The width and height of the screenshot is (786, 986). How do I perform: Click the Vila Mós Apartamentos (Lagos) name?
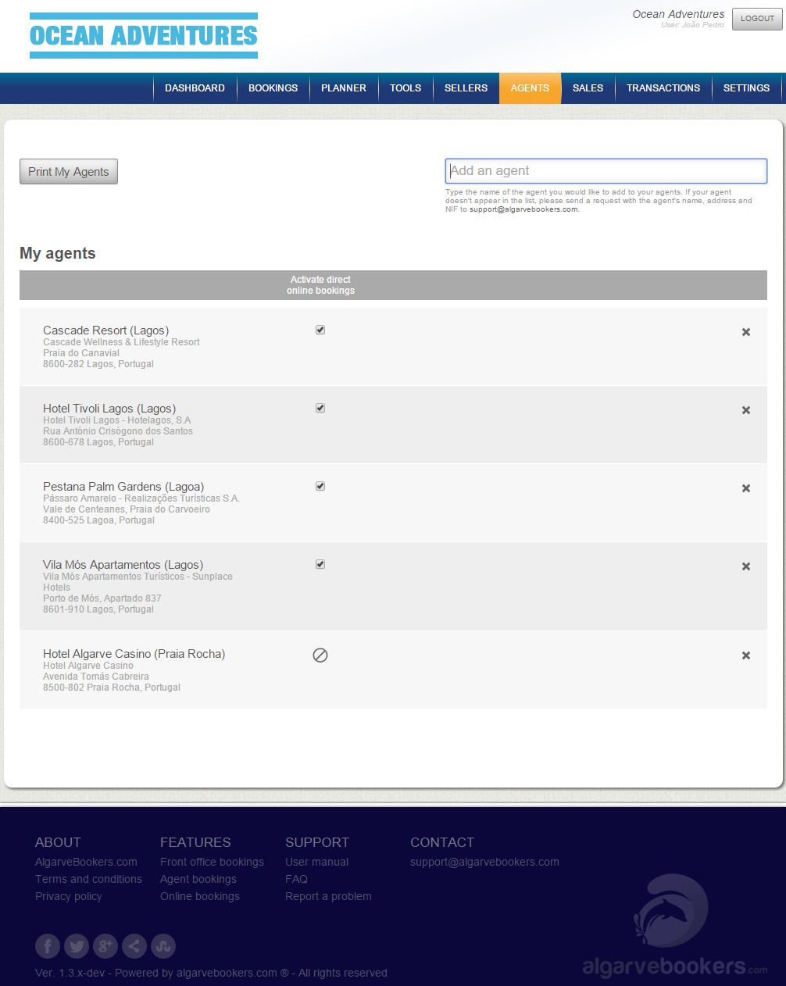coord(123,565)
